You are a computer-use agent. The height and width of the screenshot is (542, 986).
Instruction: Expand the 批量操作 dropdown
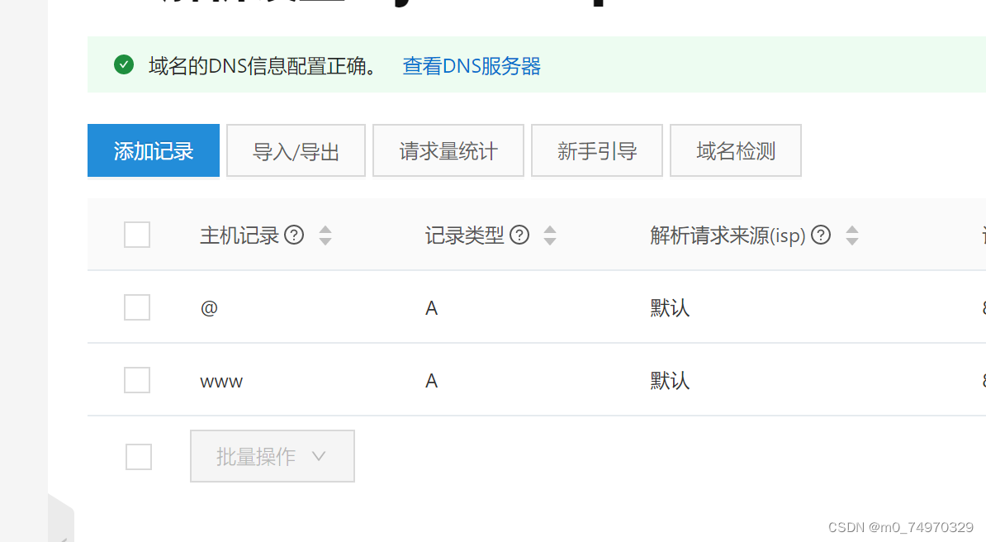(x=273, y=456)
